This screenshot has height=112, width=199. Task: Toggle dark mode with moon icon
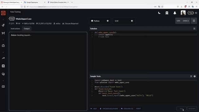point(159,13)
